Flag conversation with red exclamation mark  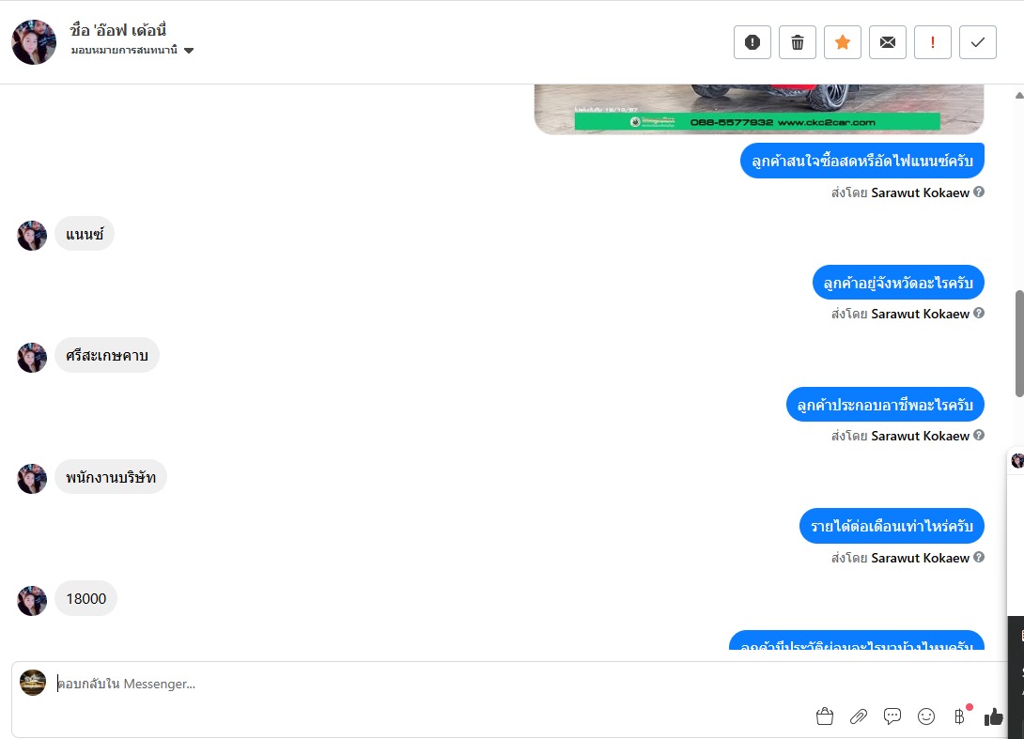click(933, 42)
